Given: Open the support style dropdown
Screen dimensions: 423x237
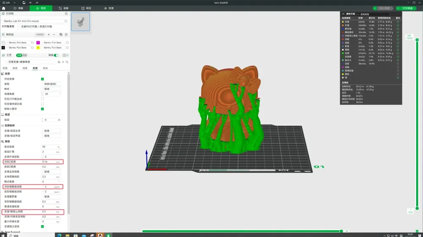Looking at the screenshot, I should [51, 89].
